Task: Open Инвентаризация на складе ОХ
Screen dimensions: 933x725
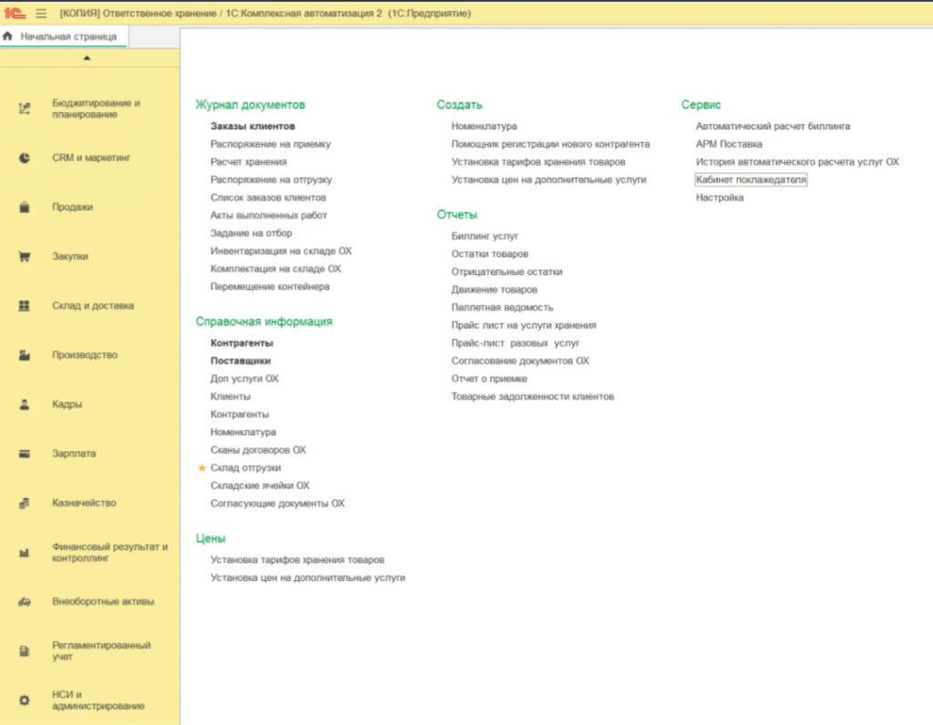Action: 282,251
